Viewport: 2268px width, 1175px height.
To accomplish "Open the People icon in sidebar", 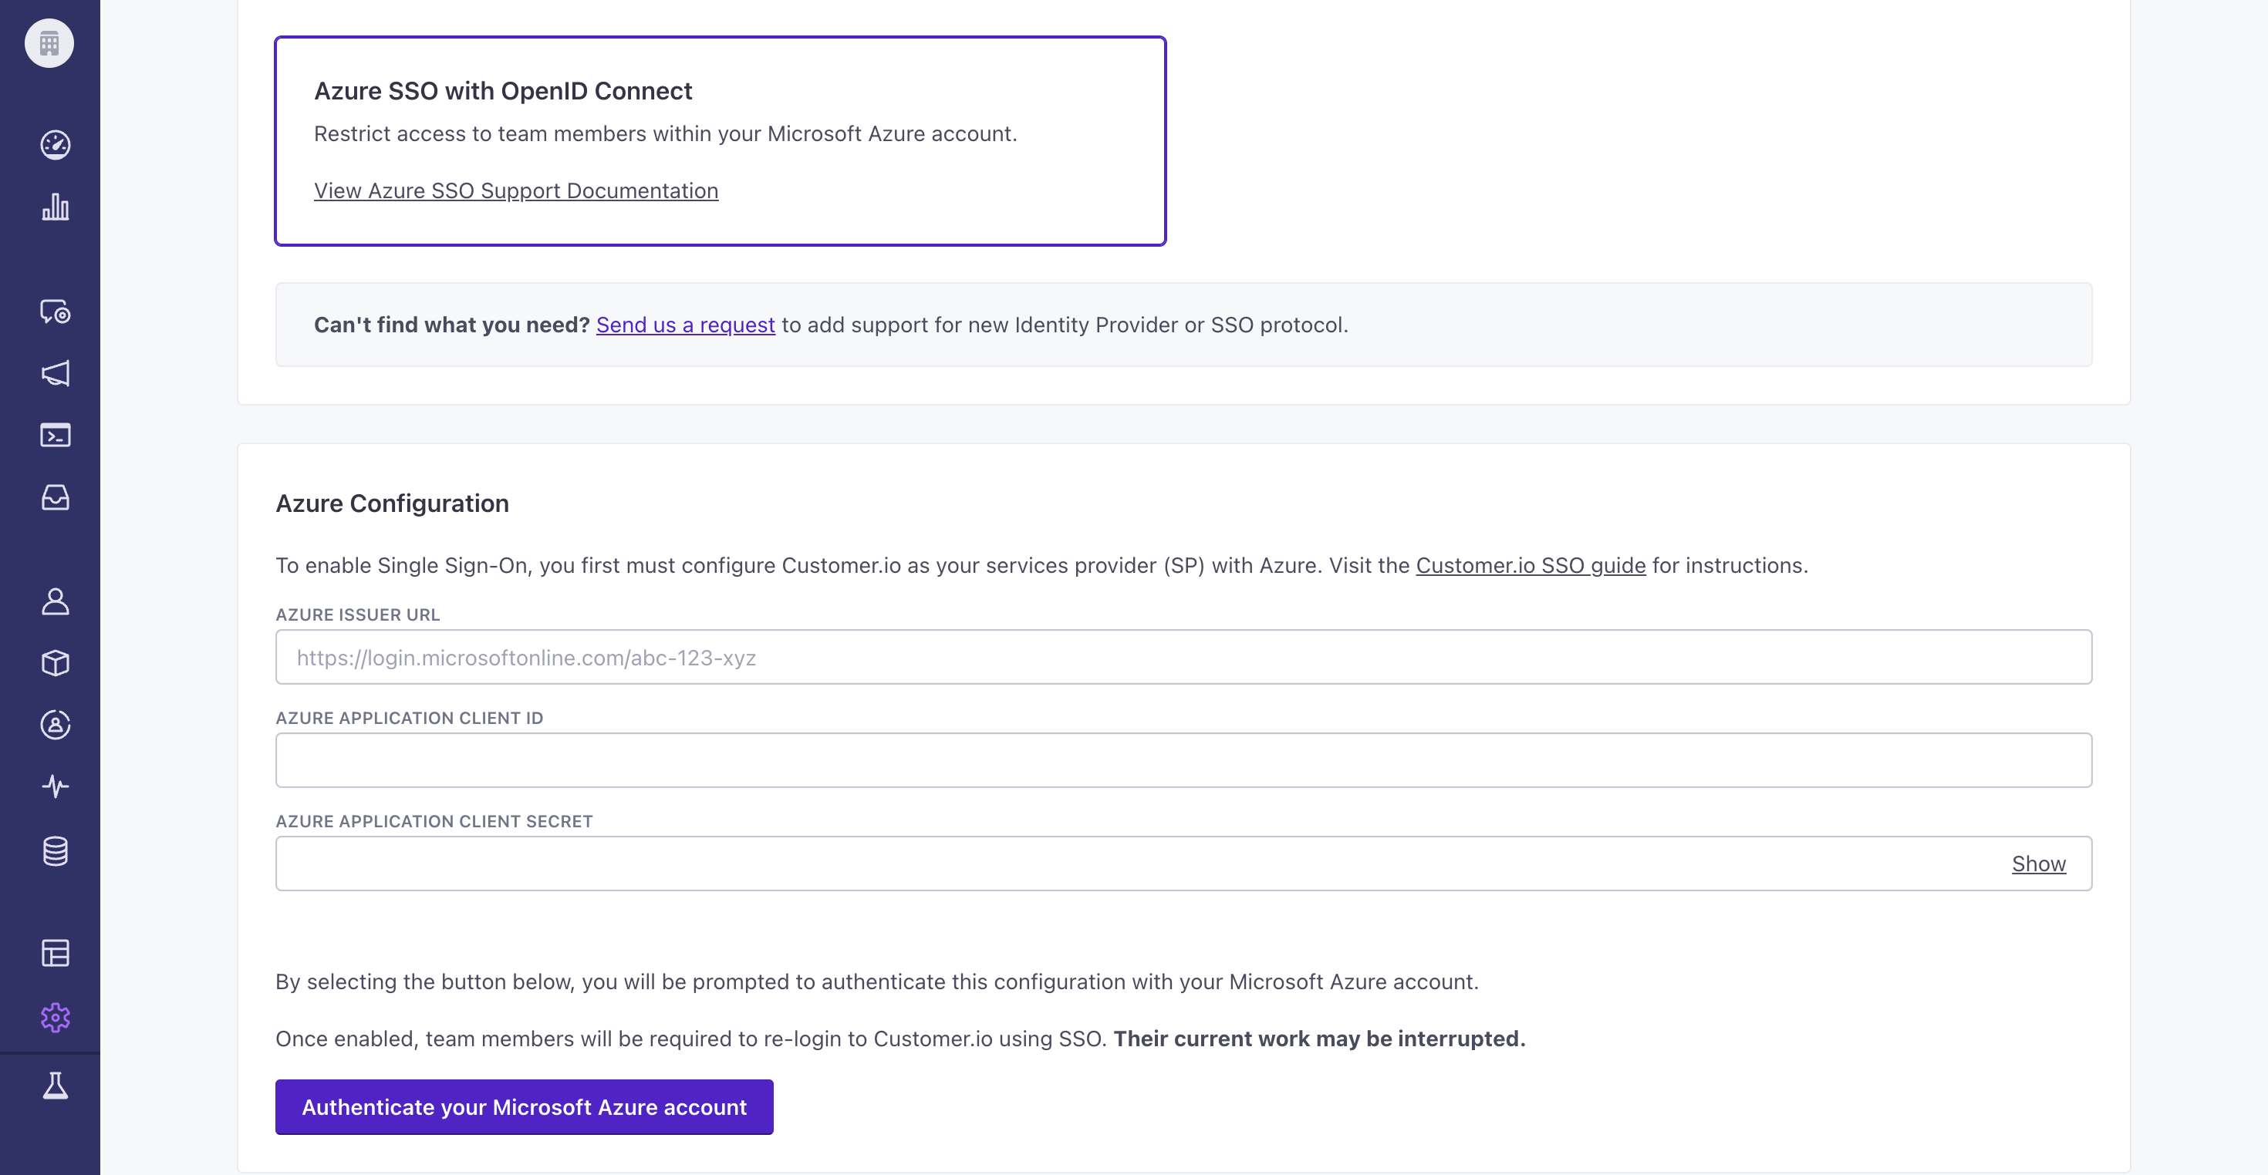I will (56, 601).
